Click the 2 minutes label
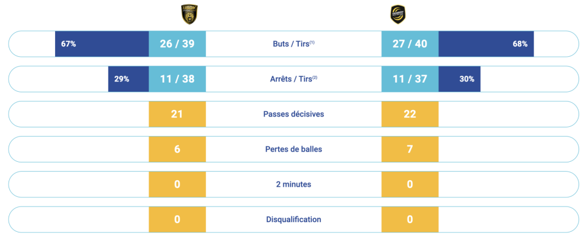Screen dimensions: 587x241 [293, 184]
